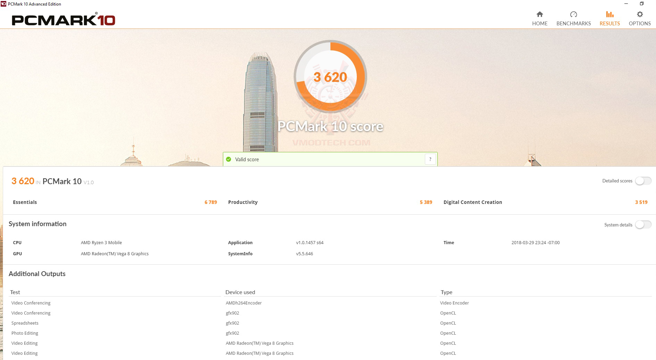
Task: Restore down the PCMark 10 window
Action: point(642,4)
